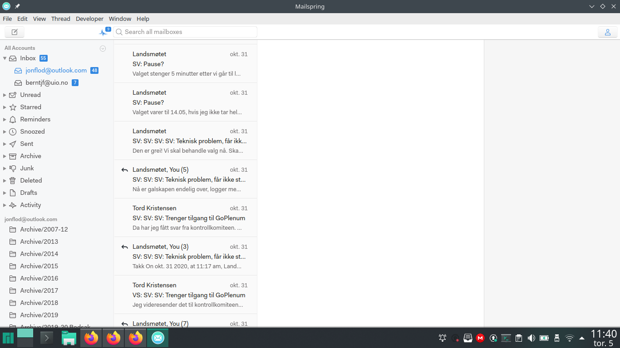620x348 pixels.
Task: Open the file manager icon in taskbar
Action: (x=69, y=338)
